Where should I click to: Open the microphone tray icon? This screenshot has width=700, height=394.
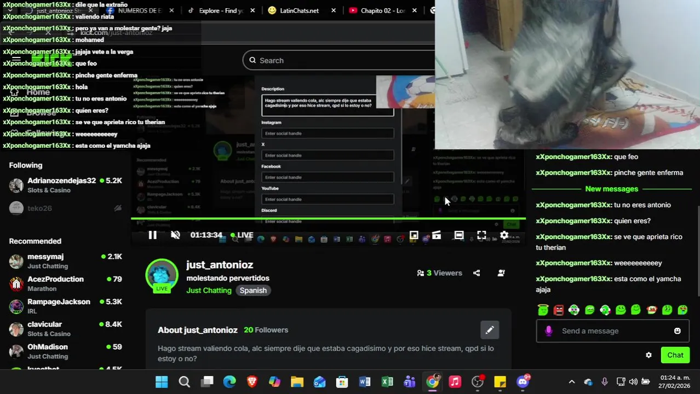click(x=604, y=382)
